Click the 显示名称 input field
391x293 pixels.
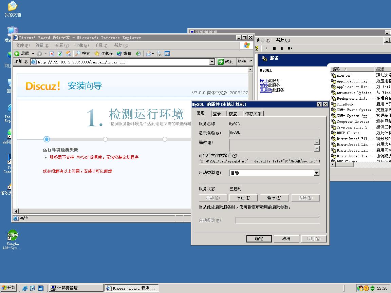pos(274,133)
